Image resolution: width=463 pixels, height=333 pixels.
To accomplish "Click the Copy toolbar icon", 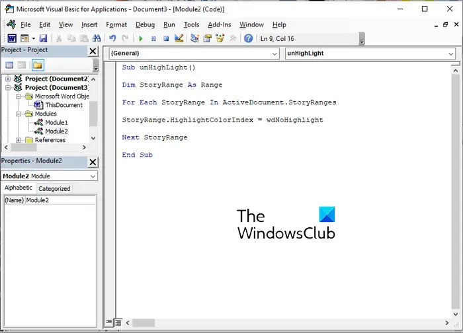I will point(71,38).
